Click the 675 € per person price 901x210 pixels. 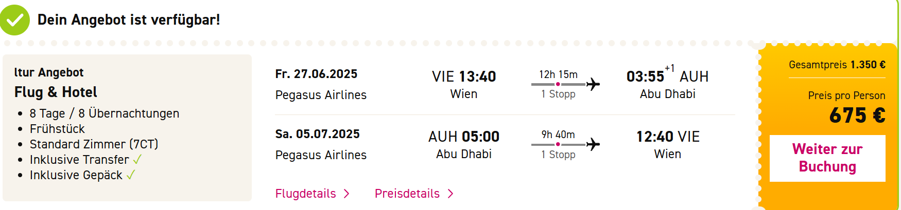[857, 116]
